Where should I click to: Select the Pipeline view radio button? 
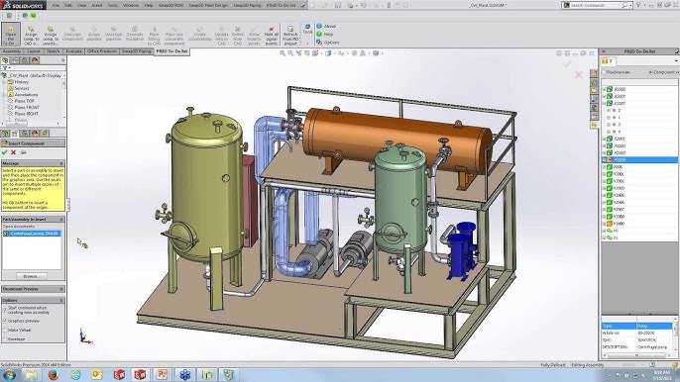(605, 72)
